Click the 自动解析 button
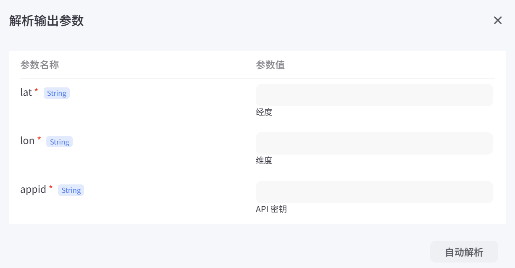Screen dimensions: 515x268 point(464,252)
